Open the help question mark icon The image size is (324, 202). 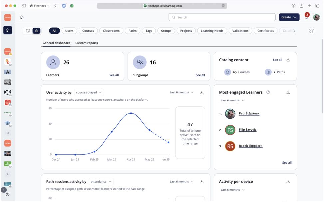[8, 194]
